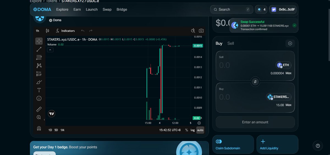Toggle percentage scale on the chart

pos(187,130)
